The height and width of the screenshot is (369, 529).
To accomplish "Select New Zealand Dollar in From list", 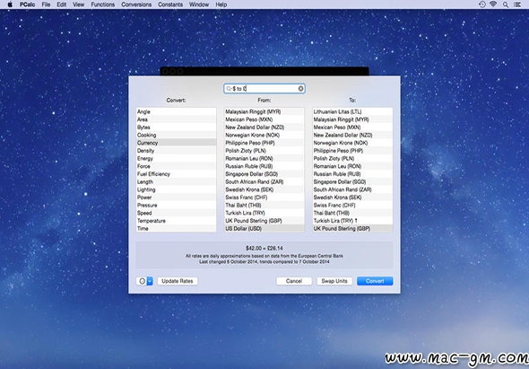I will pyautogui.click(x=264, y=127).
